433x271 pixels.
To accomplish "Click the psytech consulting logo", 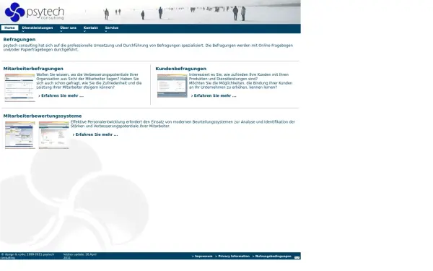I will pos(34,12).
